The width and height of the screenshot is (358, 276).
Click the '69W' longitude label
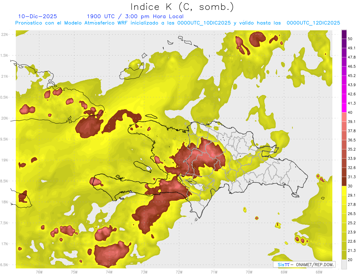[284, 272]
